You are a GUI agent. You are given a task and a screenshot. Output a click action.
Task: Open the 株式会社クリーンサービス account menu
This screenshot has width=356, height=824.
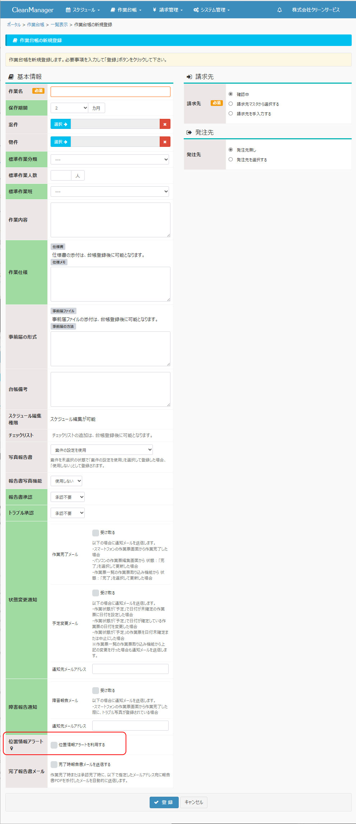(x=316, y=10)
